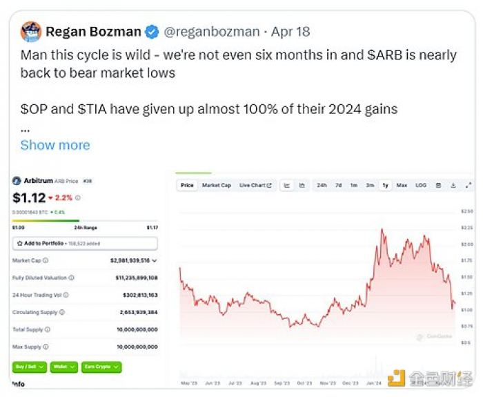Click Regan Bozman's profile avatar
This screenshot has height=397, width=483.
(x=31, y=32)
